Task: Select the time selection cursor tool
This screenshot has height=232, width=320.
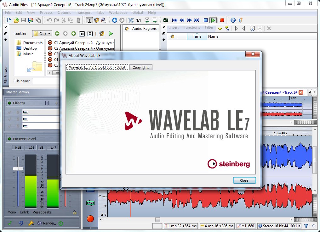Action: [x=89, y=20]
